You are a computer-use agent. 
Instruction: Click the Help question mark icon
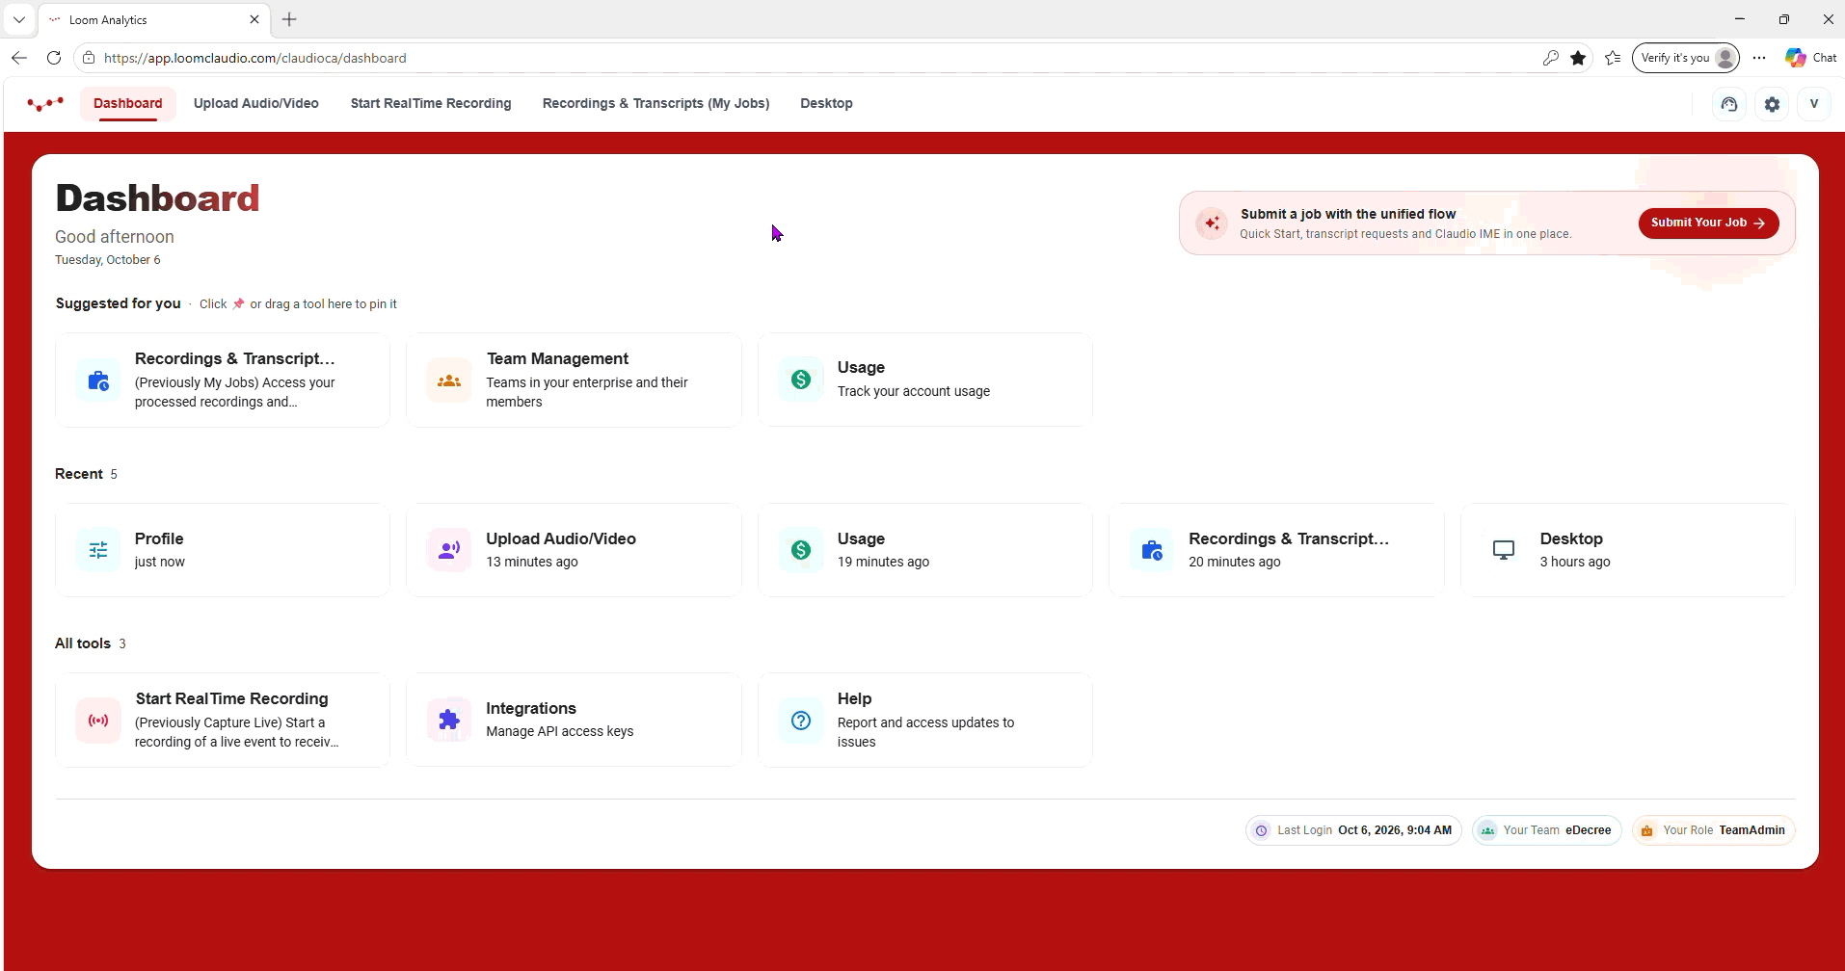[801, 721]
